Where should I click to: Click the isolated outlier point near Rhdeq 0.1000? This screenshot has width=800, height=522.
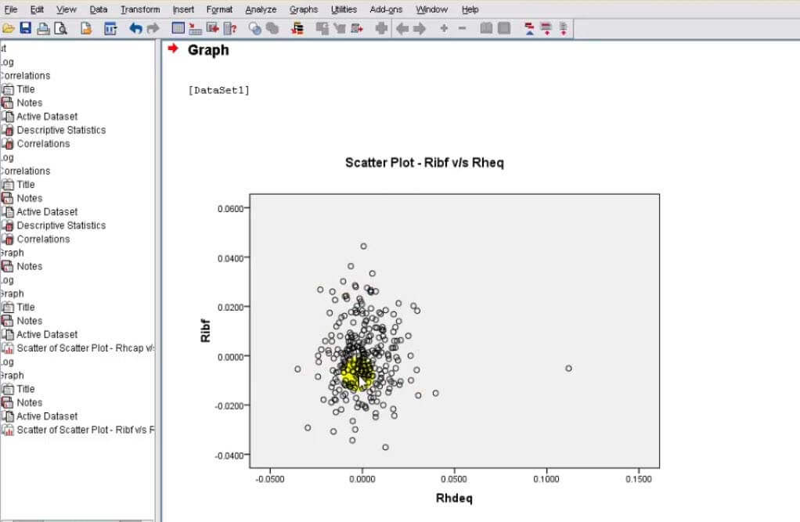[x=568, y=369]
